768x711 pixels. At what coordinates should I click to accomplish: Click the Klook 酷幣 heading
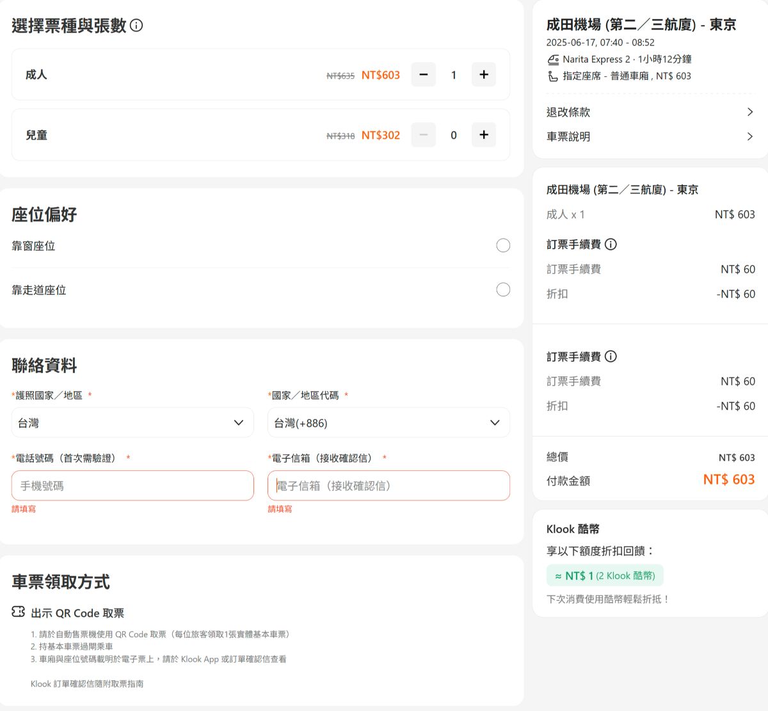point(573,529)
